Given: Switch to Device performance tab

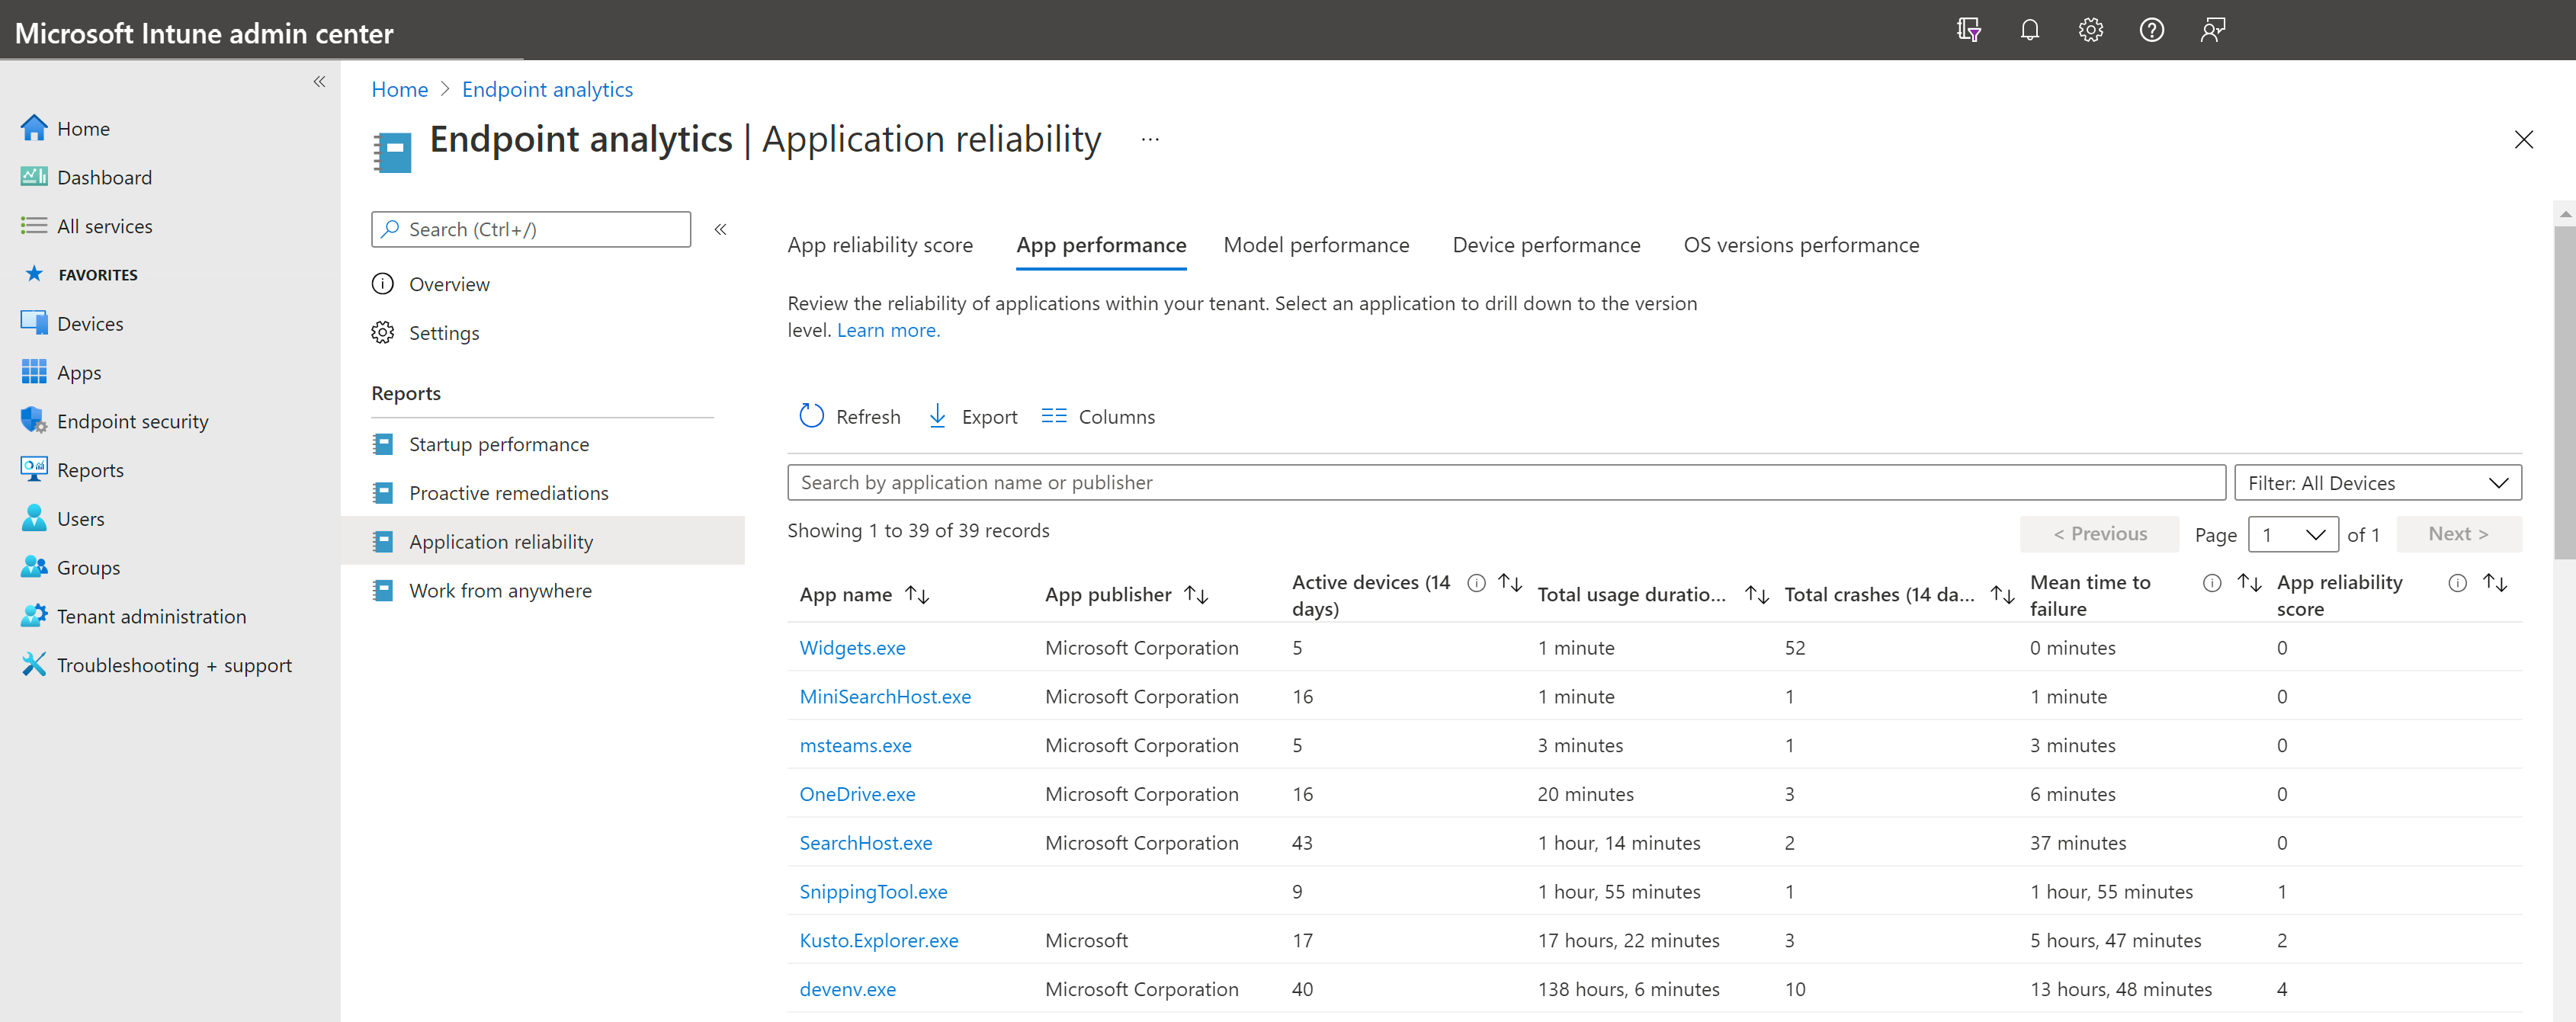Looking at the screenshot, I should click(x=1545, y=245).
